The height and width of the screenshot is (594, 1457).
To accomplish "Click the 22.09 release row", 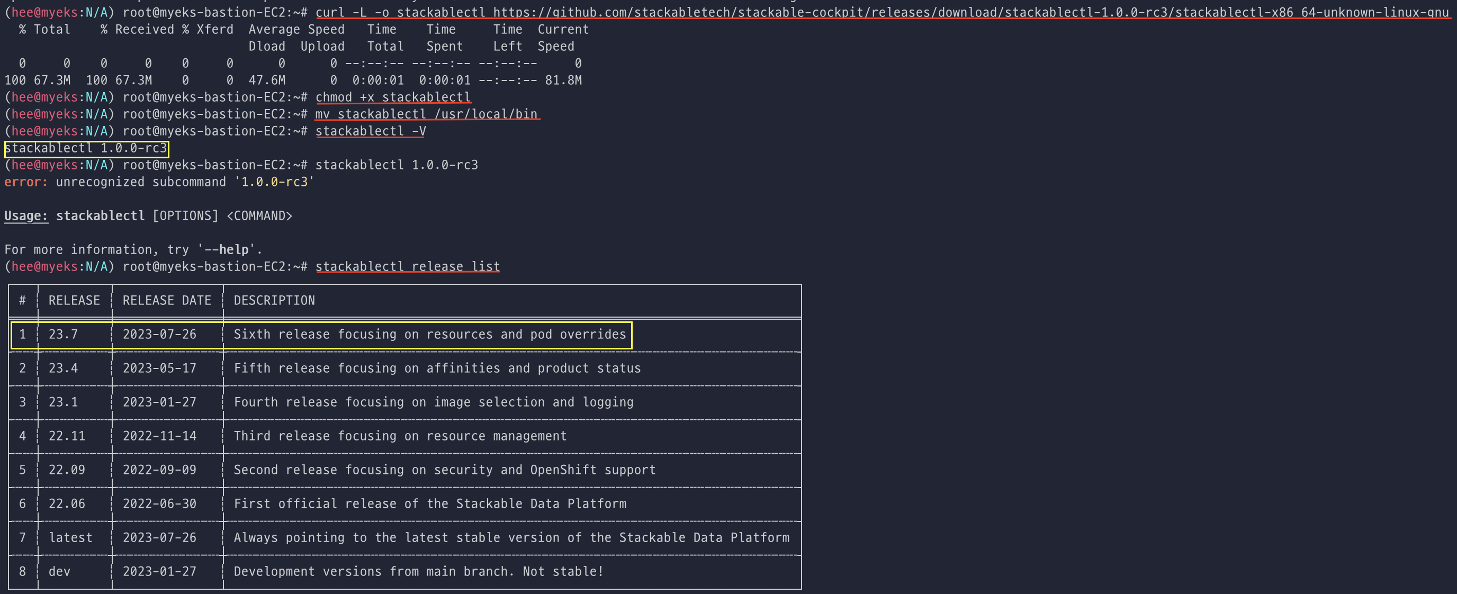I will (67, 470).
